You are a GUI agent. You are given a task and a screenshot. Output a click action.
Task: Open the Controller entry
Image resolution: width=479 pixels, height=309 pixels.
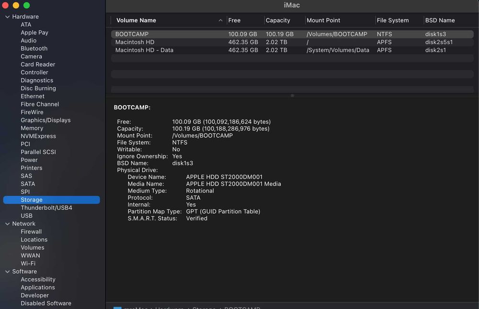click(34, 72)
